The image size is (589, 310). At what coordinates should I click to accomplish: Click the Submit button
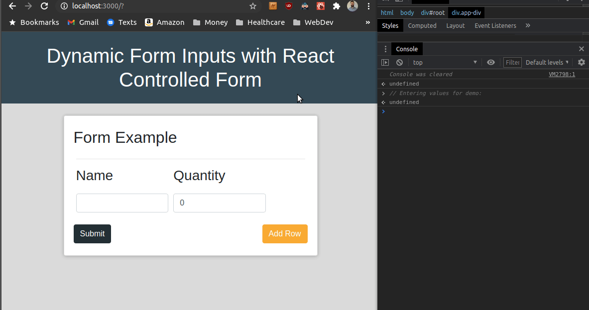93,234
